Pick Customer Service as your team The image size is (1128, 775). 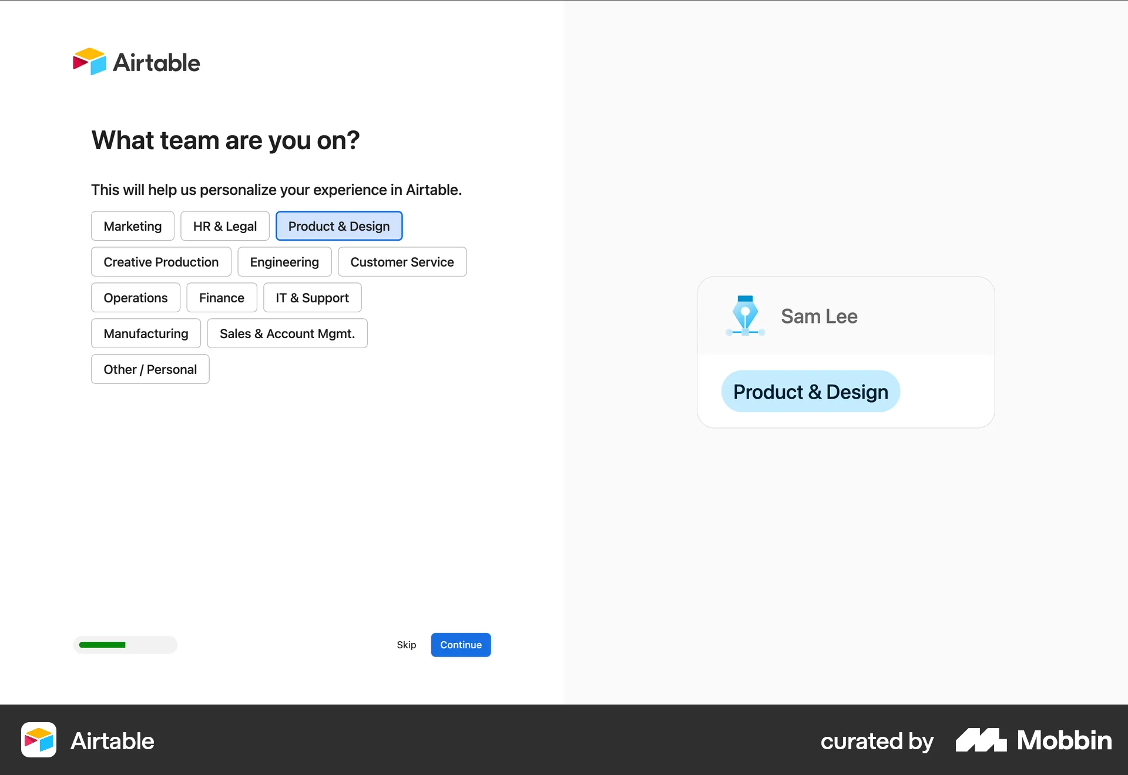click(402, 262)
